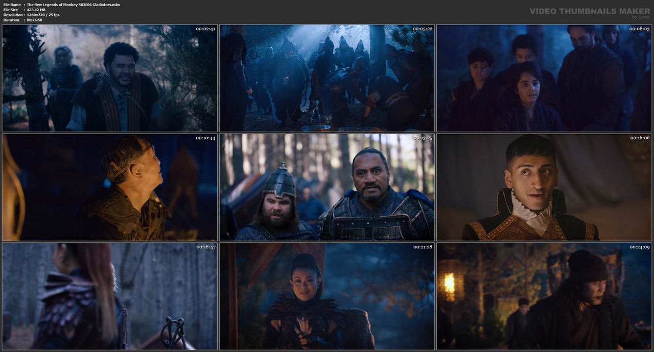Click the 'File Size' label
654x352 pixels.
[11, 10]
